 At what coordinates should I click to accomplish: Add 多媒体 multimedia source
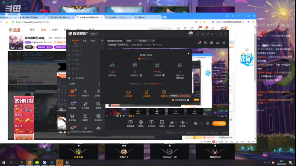click(162, 124)
